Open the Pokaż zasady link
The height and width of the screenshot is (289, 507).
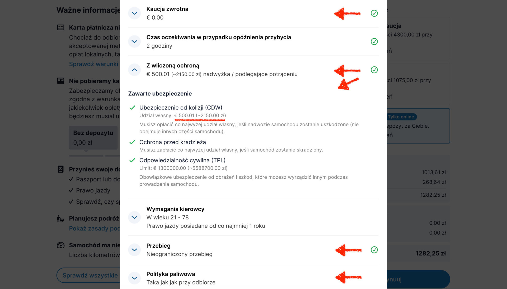(94, 228)
